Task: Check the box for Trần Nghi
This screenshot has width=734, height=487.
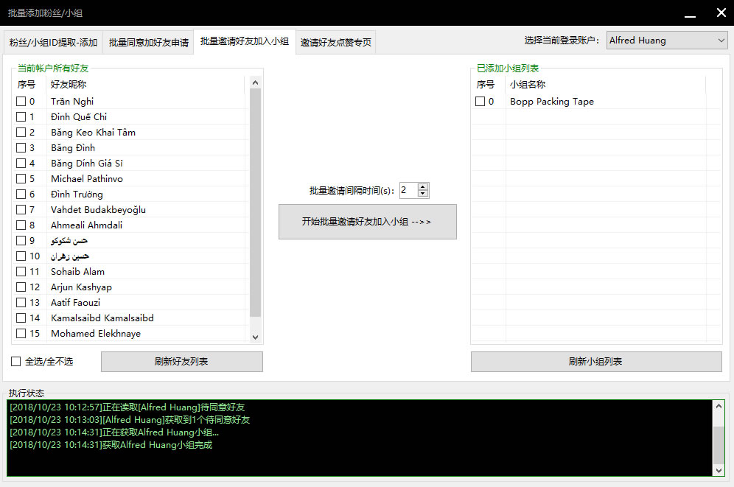Action: tap(21, 102)
